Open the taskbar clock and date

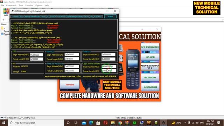coord(210,123)
